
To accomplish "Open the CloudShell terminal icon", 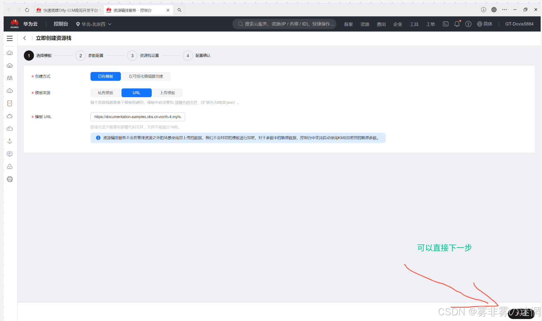I will point(446,24).
